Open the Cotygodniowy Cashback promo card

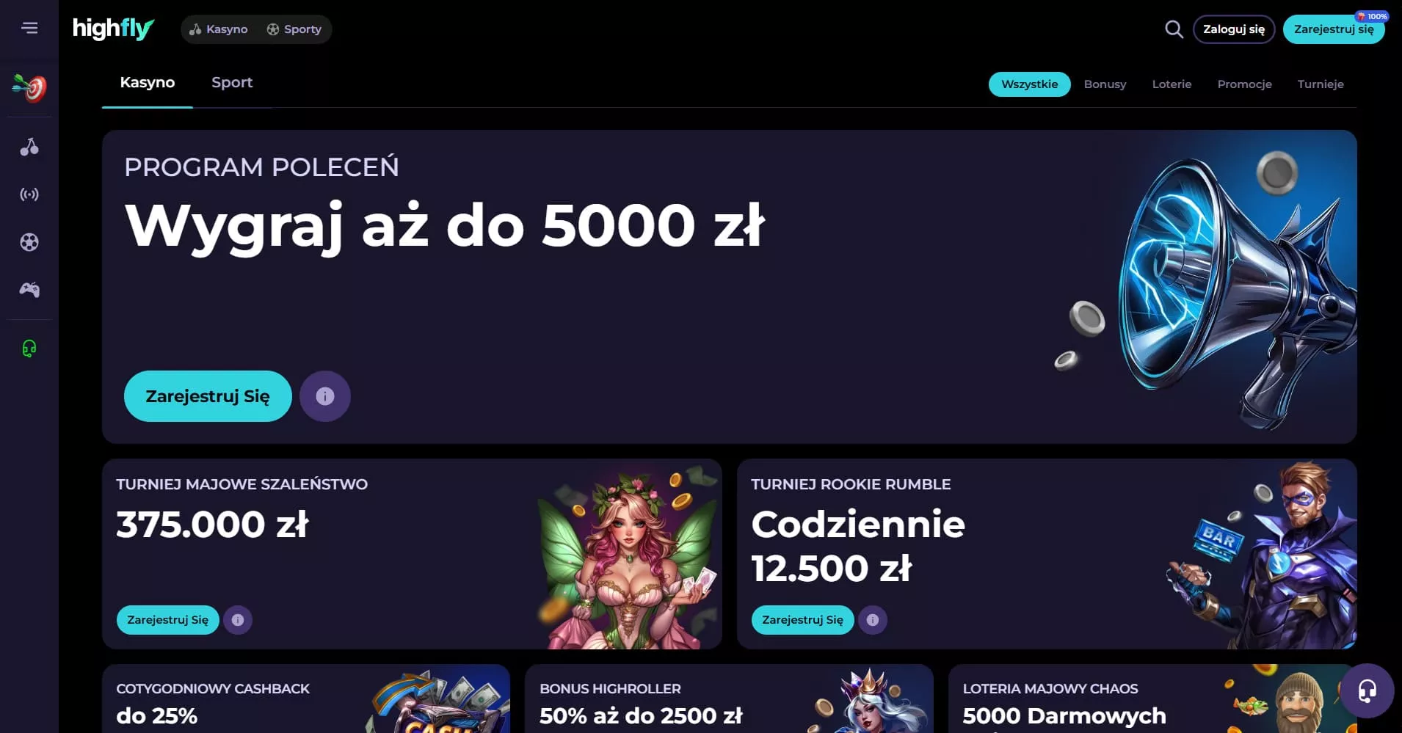point(306,699)
